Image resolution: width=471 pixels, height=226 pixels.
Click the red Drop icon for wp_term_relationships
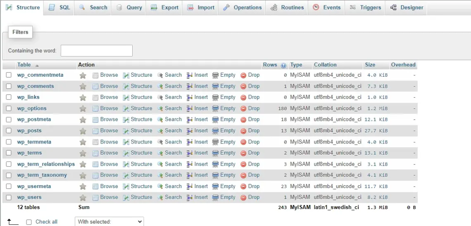pos(243,164)
